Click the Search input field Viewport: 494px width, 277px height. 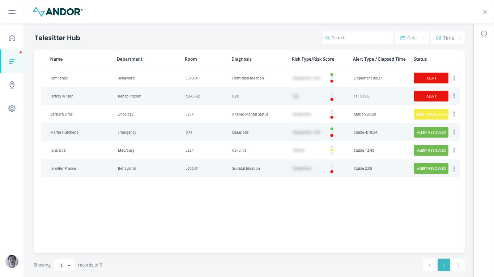coord(358,38)
